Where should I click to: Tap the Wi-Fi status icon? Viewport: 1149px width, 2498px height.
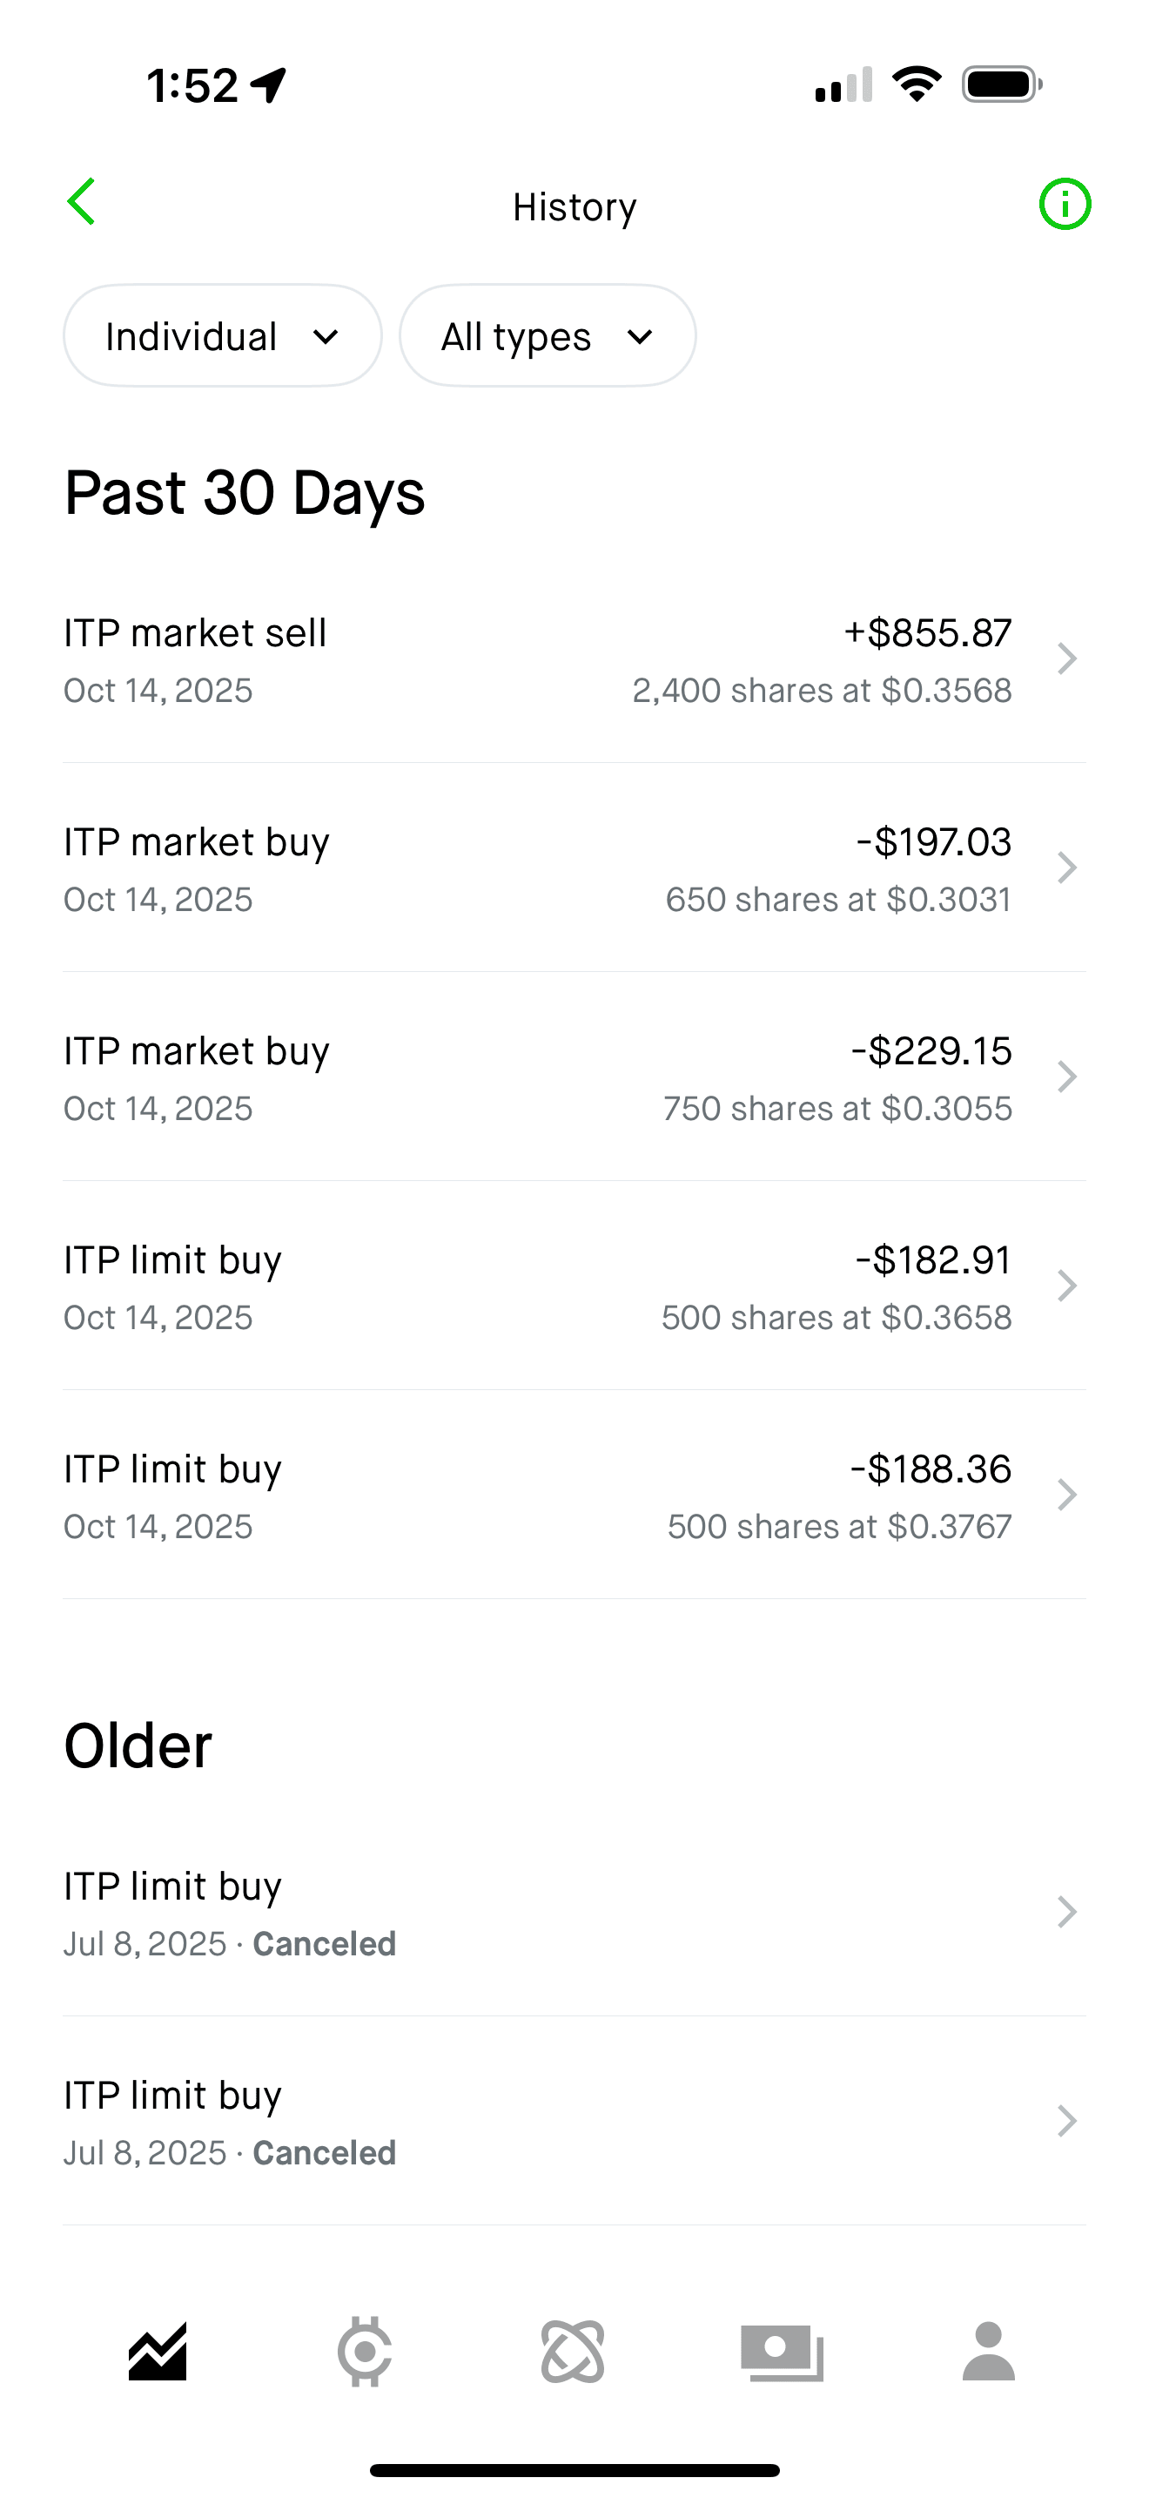click(x=917, y=84)
